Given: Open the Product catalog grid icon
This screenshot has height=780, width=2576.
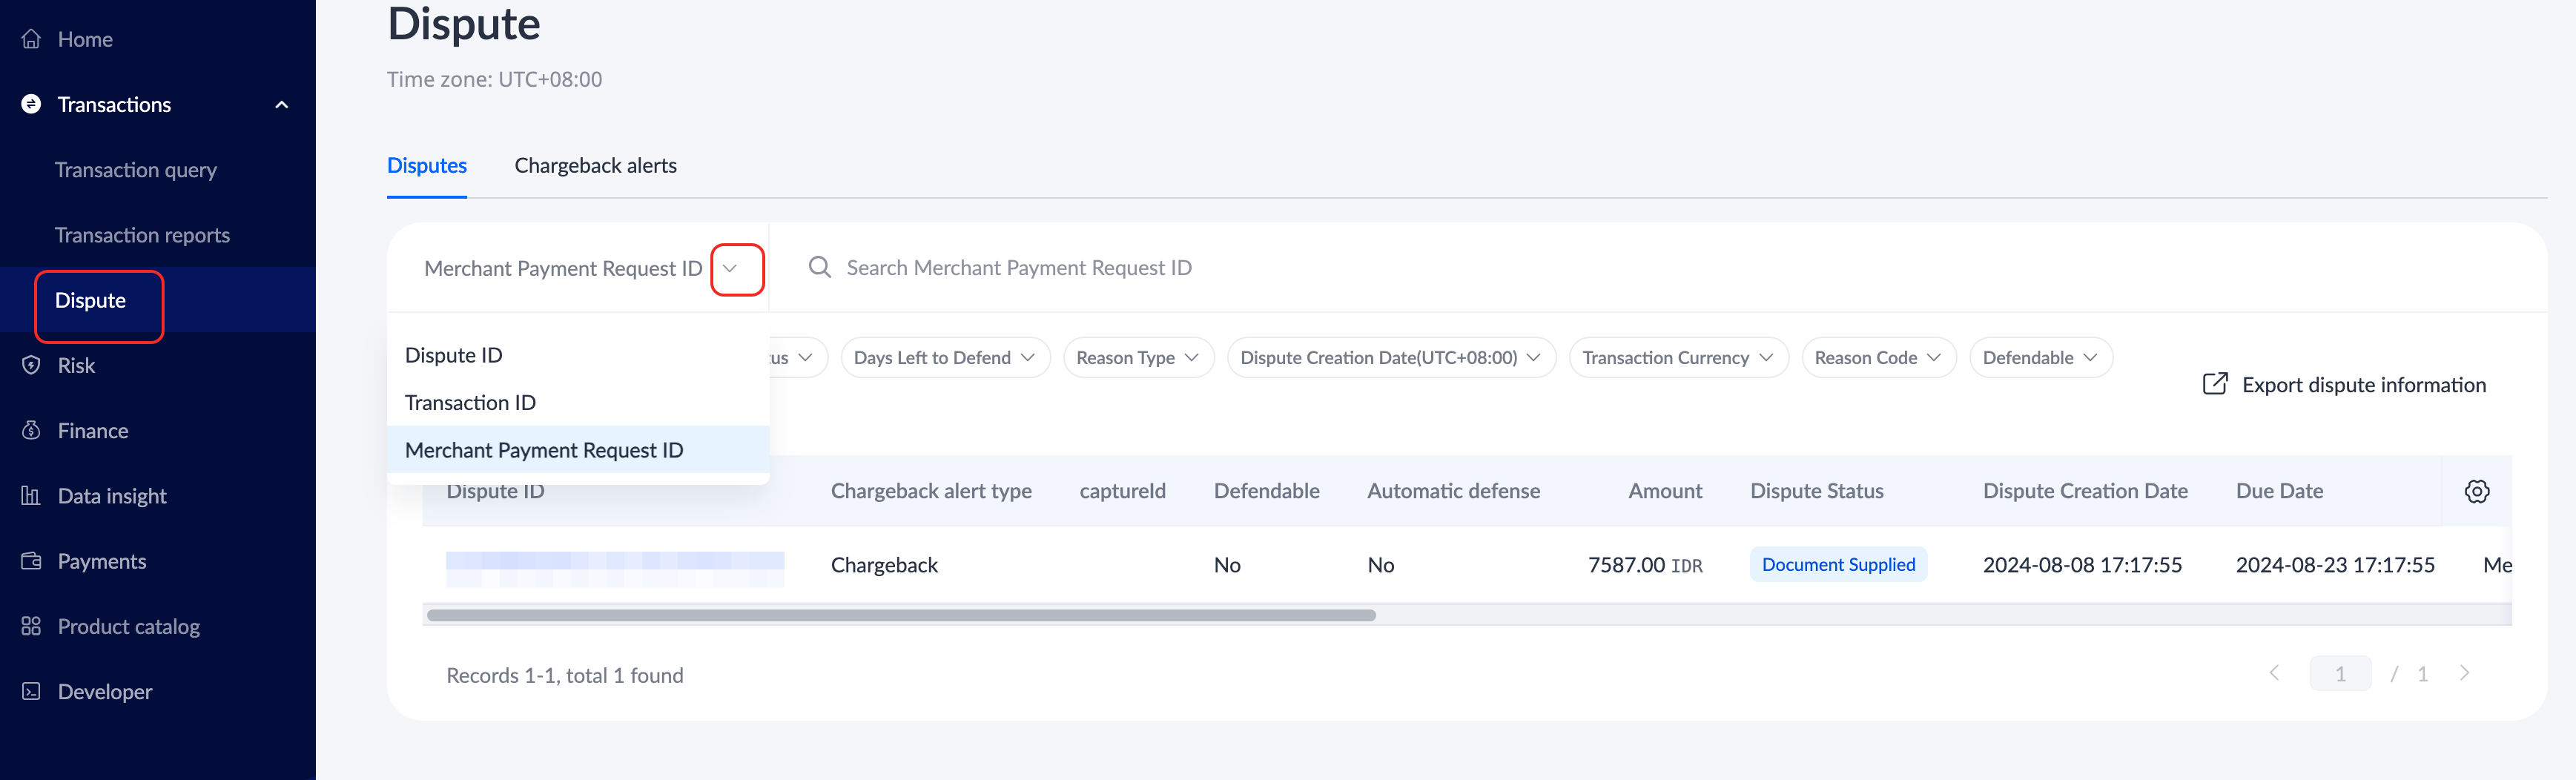Looking at the screenshot, I should click(x=31, y=626).
